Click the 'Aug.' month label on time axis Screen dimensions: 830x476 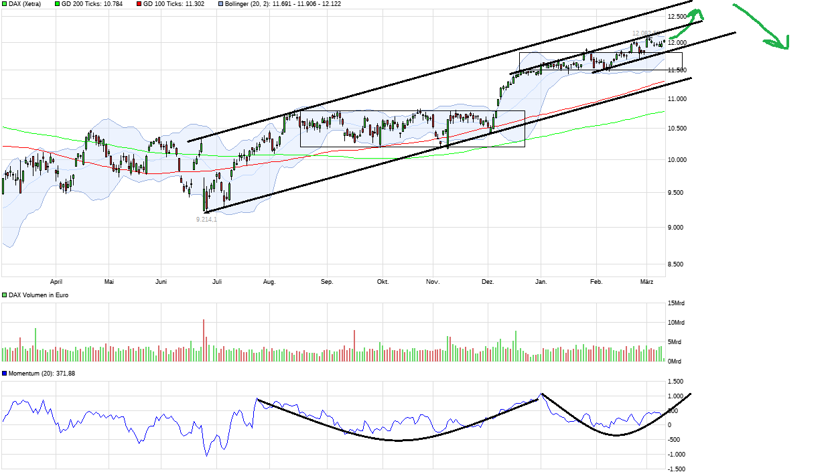pyautogui.click(x=269, y=282)
